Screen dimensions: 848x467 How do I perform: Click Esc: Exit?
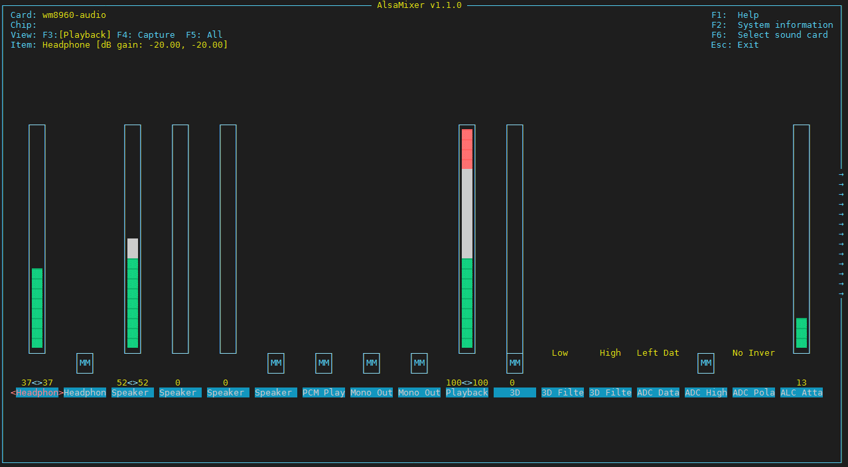735,45
